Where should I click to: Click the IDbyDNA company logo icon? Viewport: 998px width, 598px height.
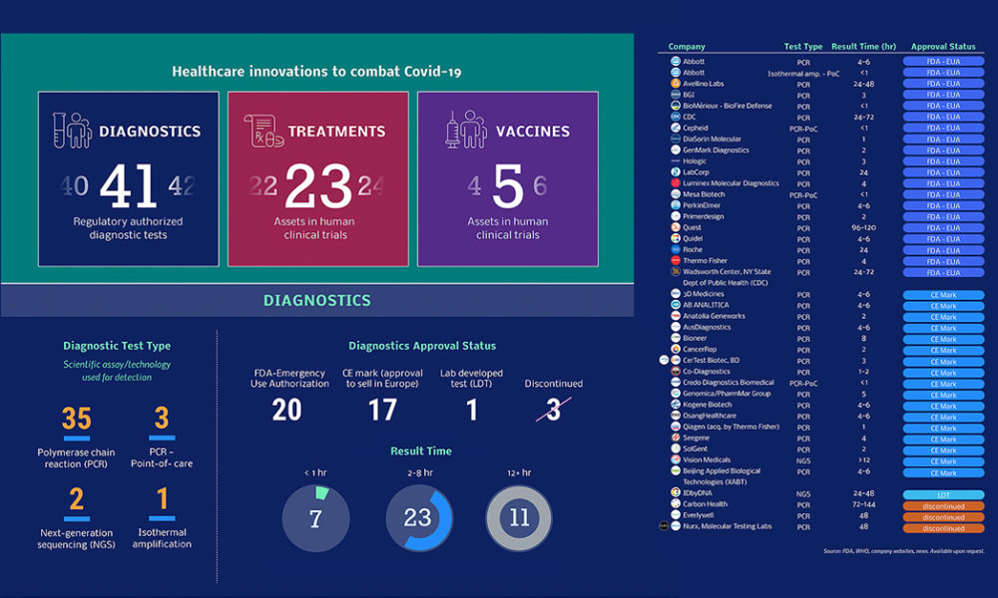[x=676, y=492]
